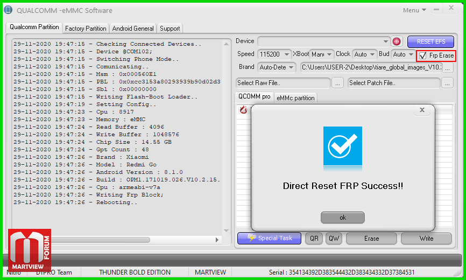Click the 'Model : Redmi Go' log line
The width and height of the screenshot is (466, 280).
85,165
